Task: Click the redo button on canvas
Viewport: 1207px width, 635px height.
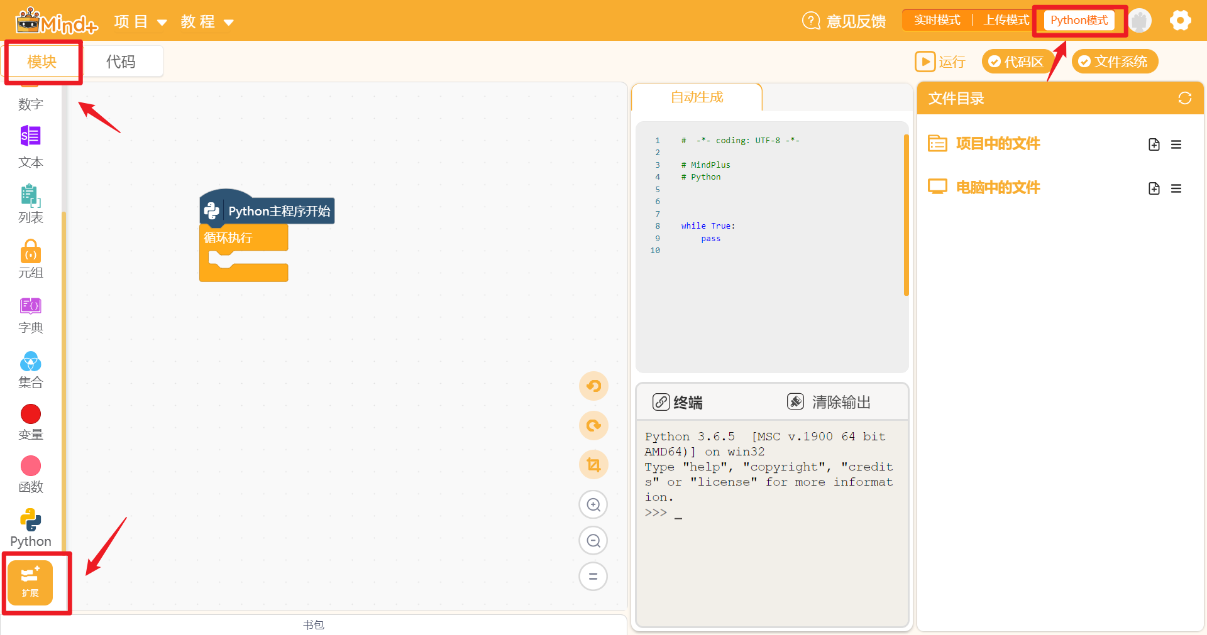Action: [593, 426]
